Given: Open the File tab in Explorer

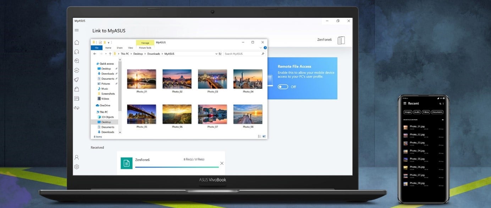Looking at the screenshot, I should pos(96,48).
